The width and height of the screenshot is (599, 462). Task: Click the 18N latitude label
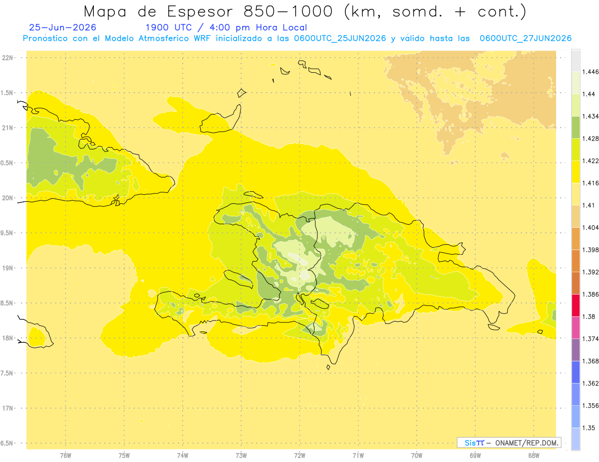click(x=7, y=338)
